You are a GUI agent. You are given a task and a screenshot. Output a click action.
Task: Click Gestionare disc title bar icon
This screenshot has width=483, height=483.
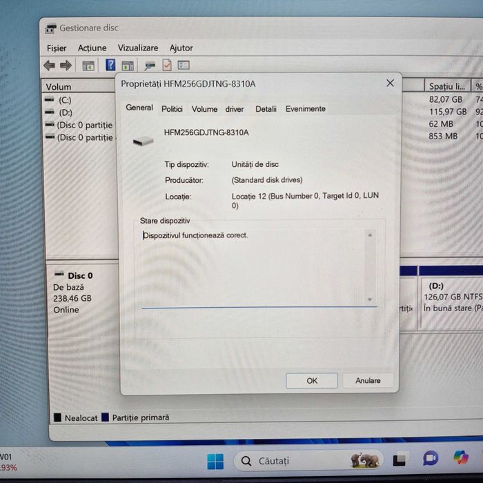click(51, 29)
